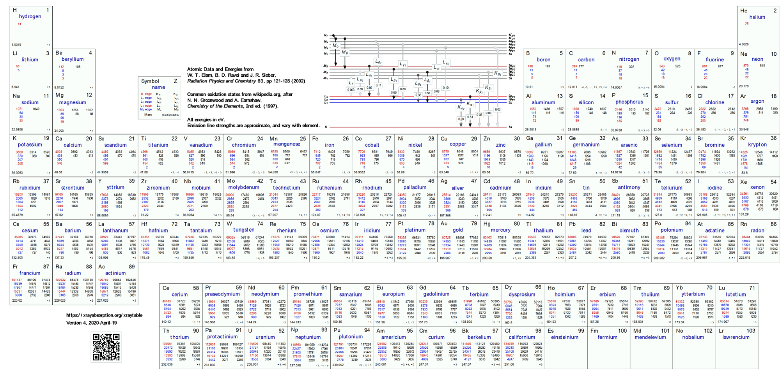This screenshot has height=369, width=780.
Task: Click the 'iodine' element name
Action: 714,188
